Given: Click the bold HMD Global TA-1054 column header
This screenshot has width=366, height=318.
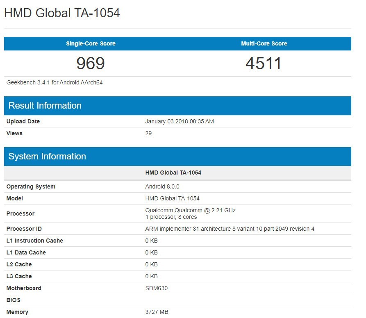Looking at the screenshot, I should click(173, 173).
